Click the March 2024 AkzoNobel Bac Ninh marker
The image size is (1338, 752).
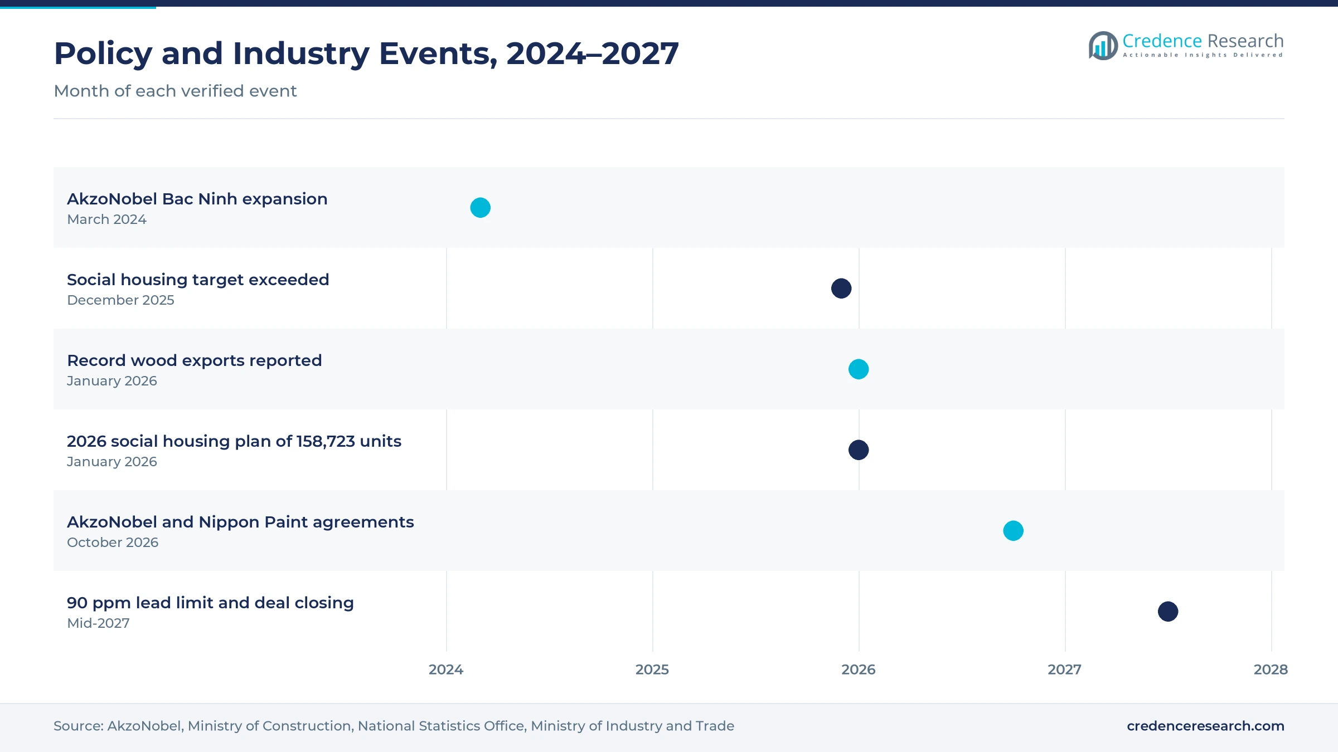pos(480,208)
